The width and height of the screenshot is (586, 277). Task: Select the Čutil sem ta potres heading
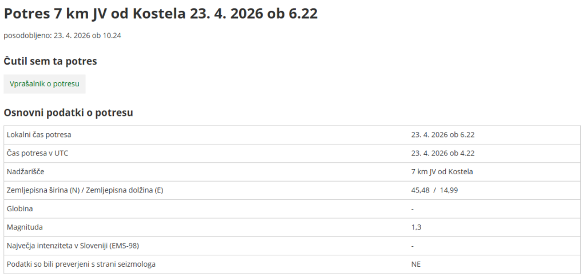50,61
